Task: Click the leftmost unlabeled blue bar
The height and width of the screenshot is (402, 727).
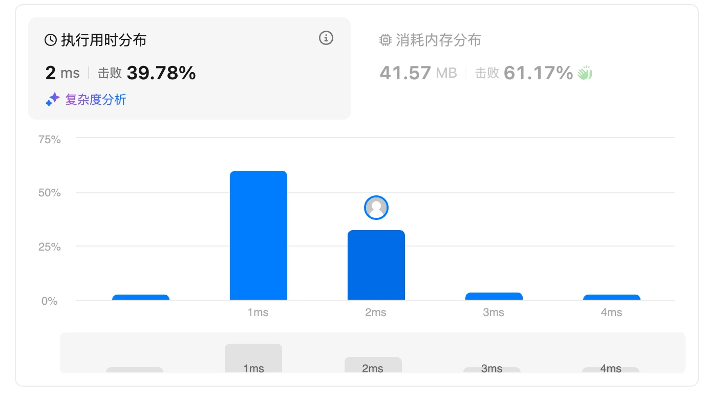Action: tap(141, 297)
